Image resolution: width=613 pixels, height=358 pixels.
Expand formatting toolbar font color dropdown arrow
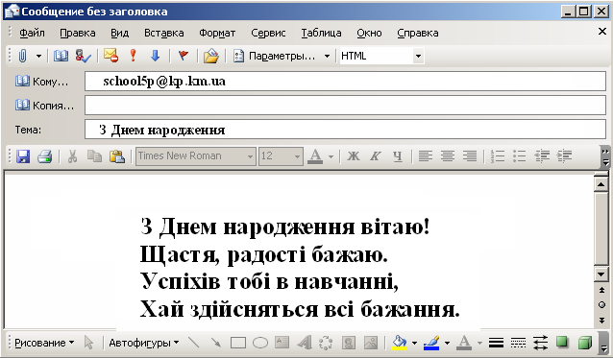click(331, 157)
